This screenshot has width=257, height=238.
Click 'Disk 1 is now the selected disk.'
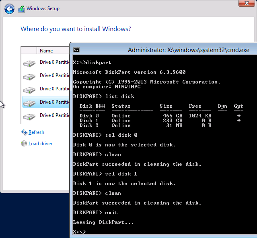124,184
